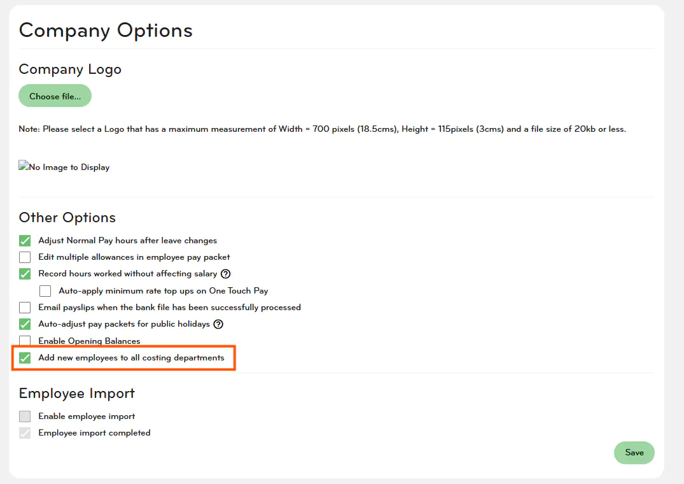Uncheck Add new employees to all costing departments
684x484 pixels.
pyautogui.click(x=25, y=358)
